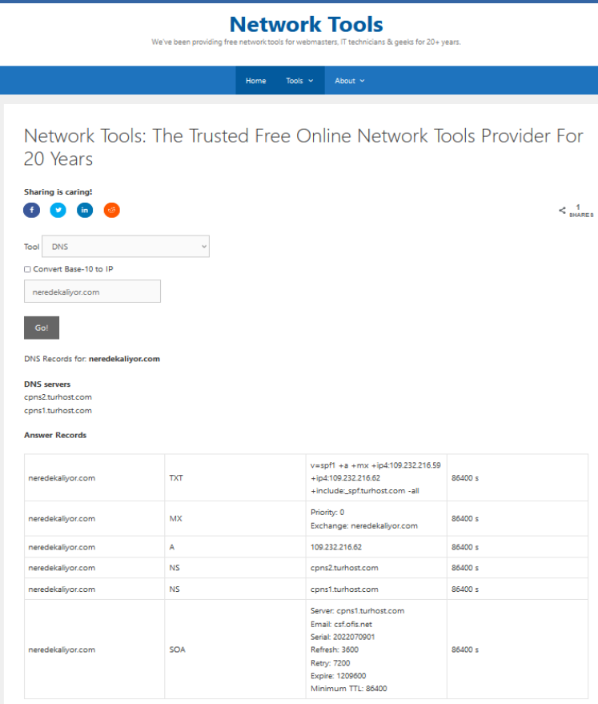The height and width of the screenshot is (704, 598).
Task: Select the v=spf1 TXT record value
Action: point(375,478)
